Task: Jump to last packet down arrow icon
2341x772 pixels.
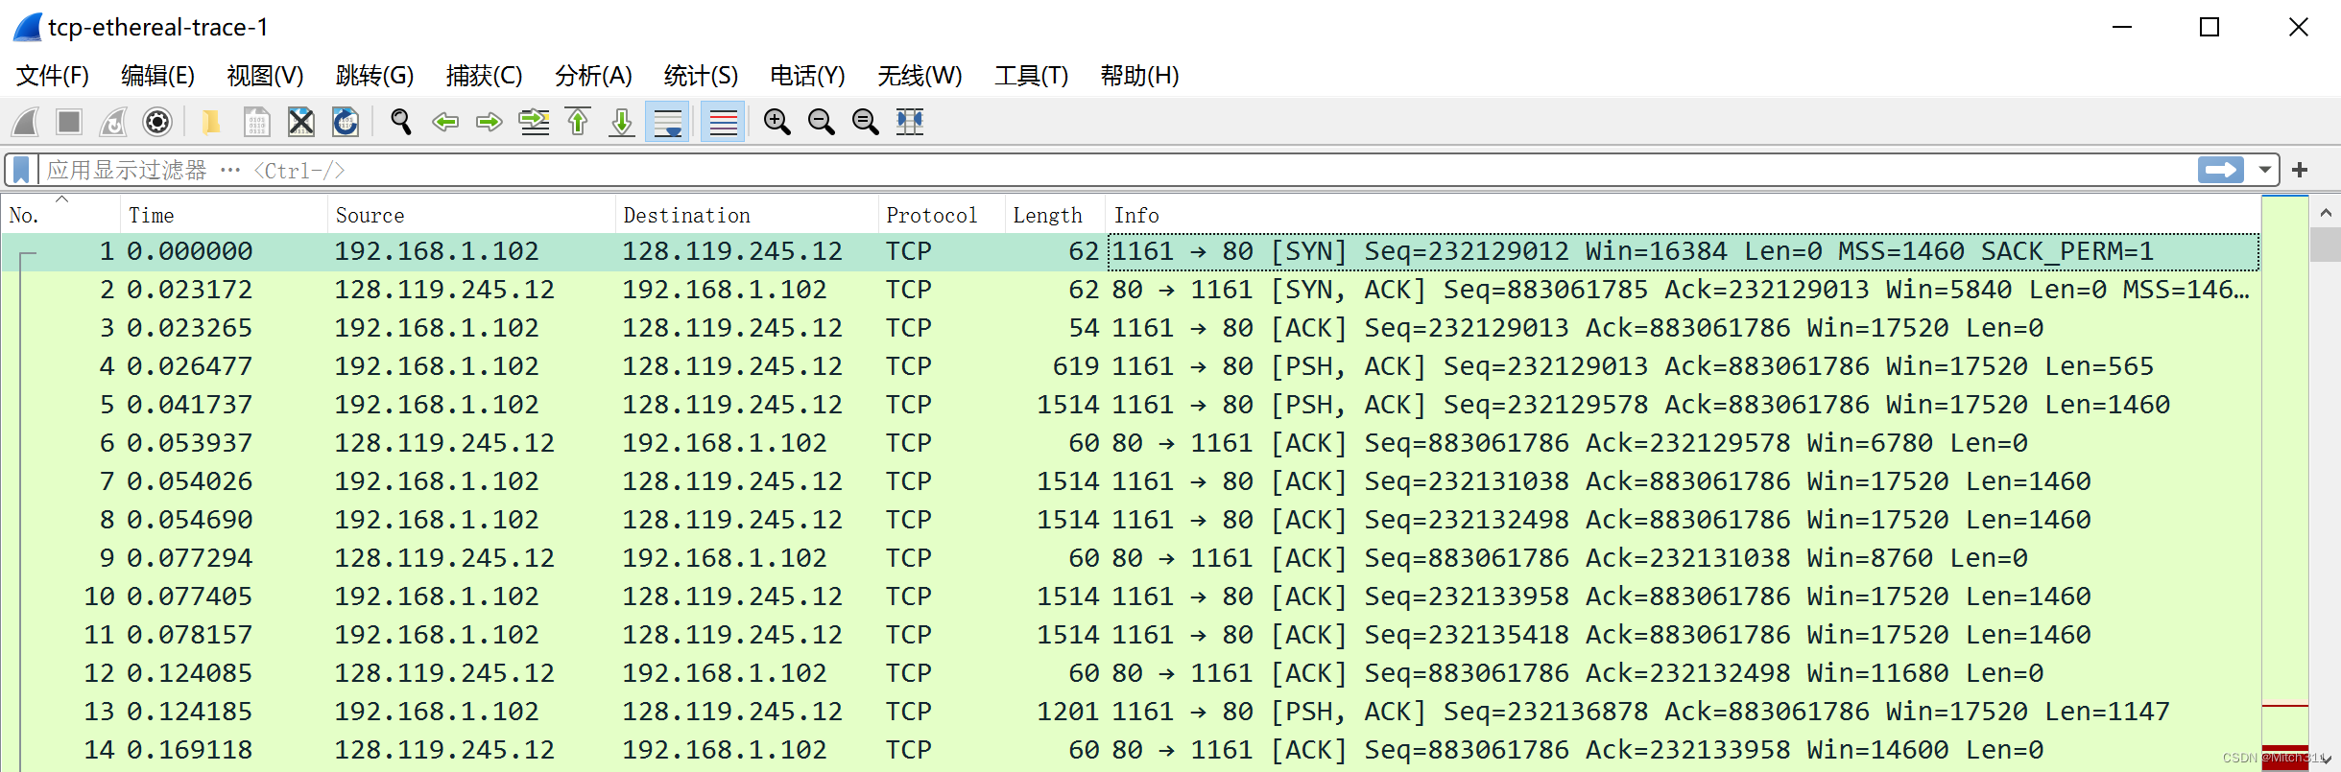Action: coord(622,122)
